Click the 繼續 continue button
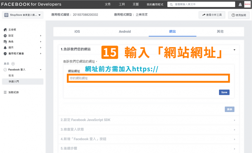 click(229, 109)
